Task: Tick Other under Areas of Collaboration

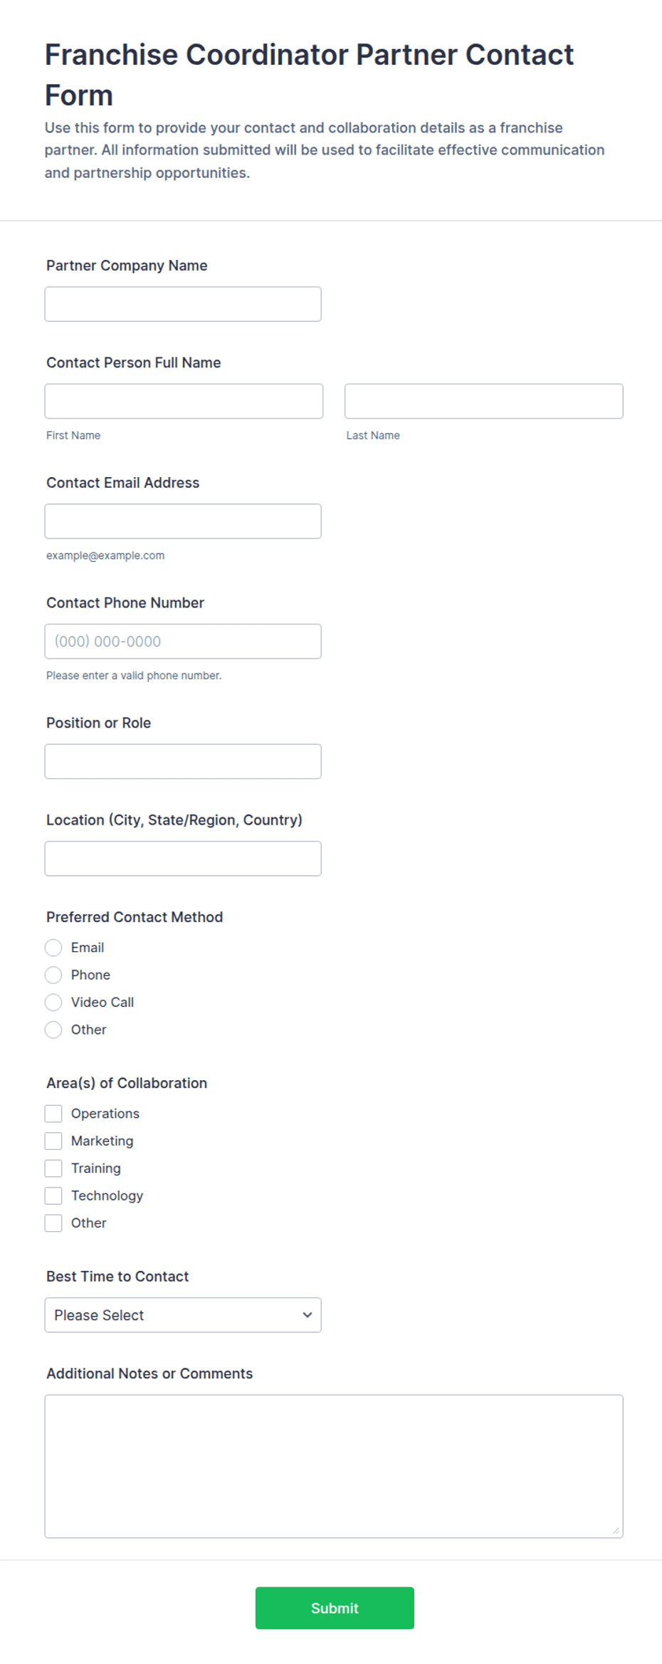Action: pyautogui.click(x=53, y=1223)
